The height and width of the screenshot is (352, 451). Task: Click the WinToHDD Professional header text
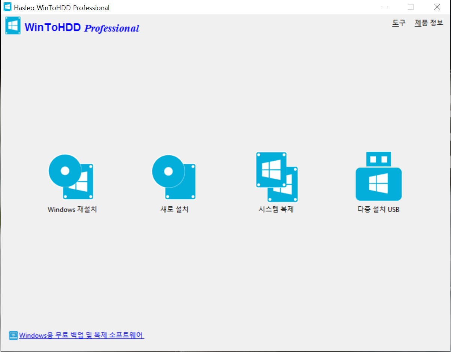[82, 27]
